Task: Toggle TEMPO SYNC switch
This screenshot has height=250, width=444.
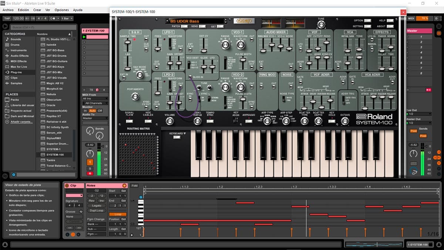Action: click(x=210, y=121)
